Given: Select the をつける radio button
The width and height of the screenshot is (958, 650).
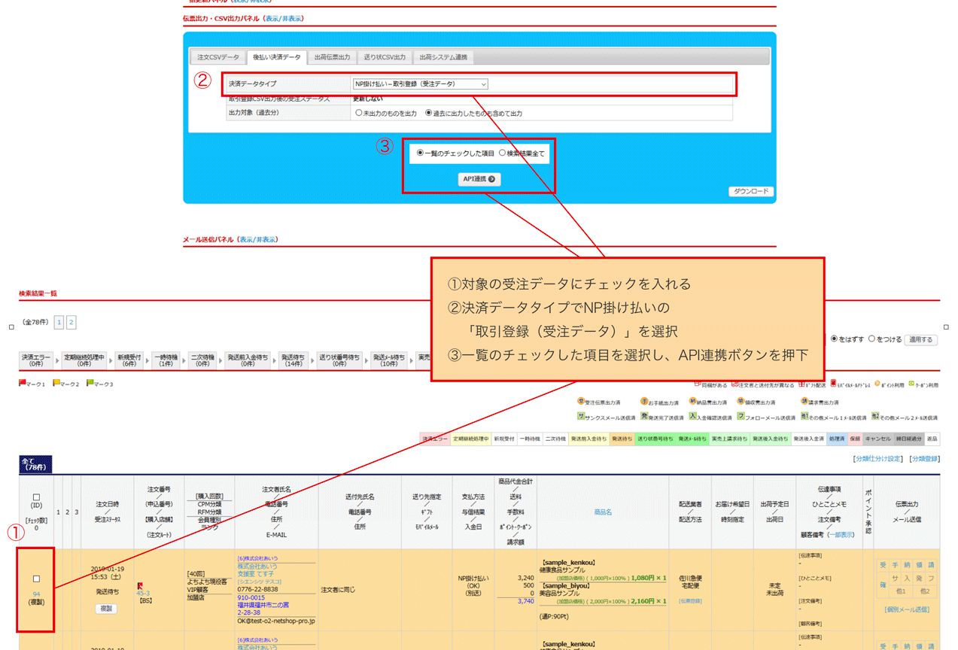Looking at the screenshot, I should (872, 339).
